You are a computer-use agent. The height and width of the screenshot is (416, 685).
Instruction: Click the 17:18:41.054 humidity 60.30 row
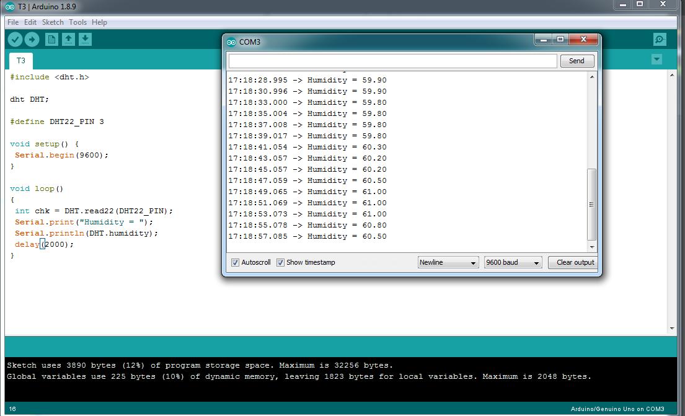[307, 148]
